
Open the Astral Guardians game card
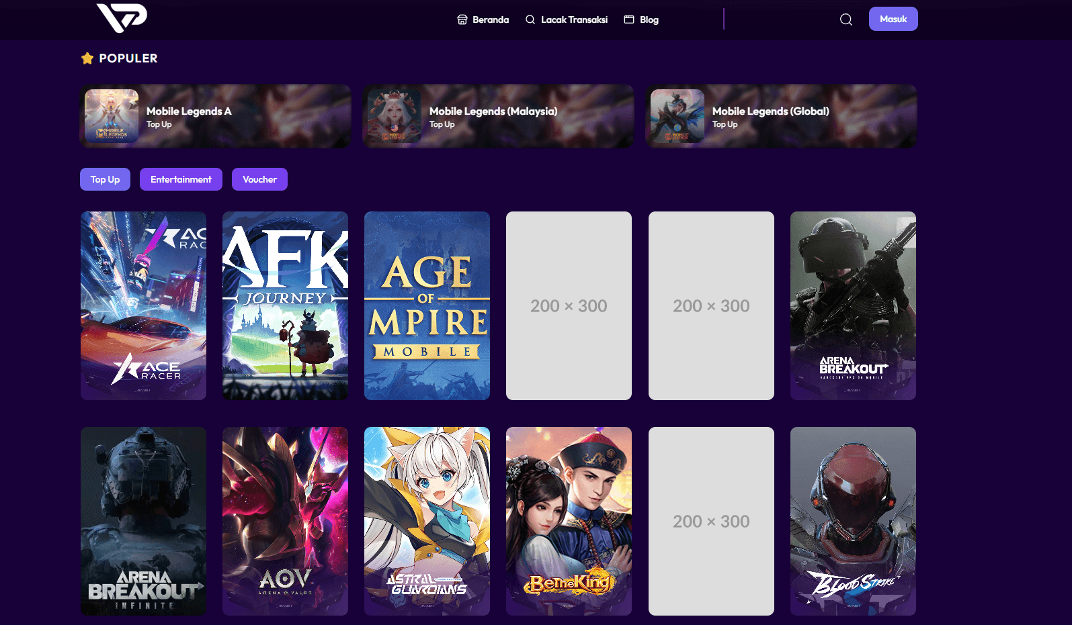(427, 521)
